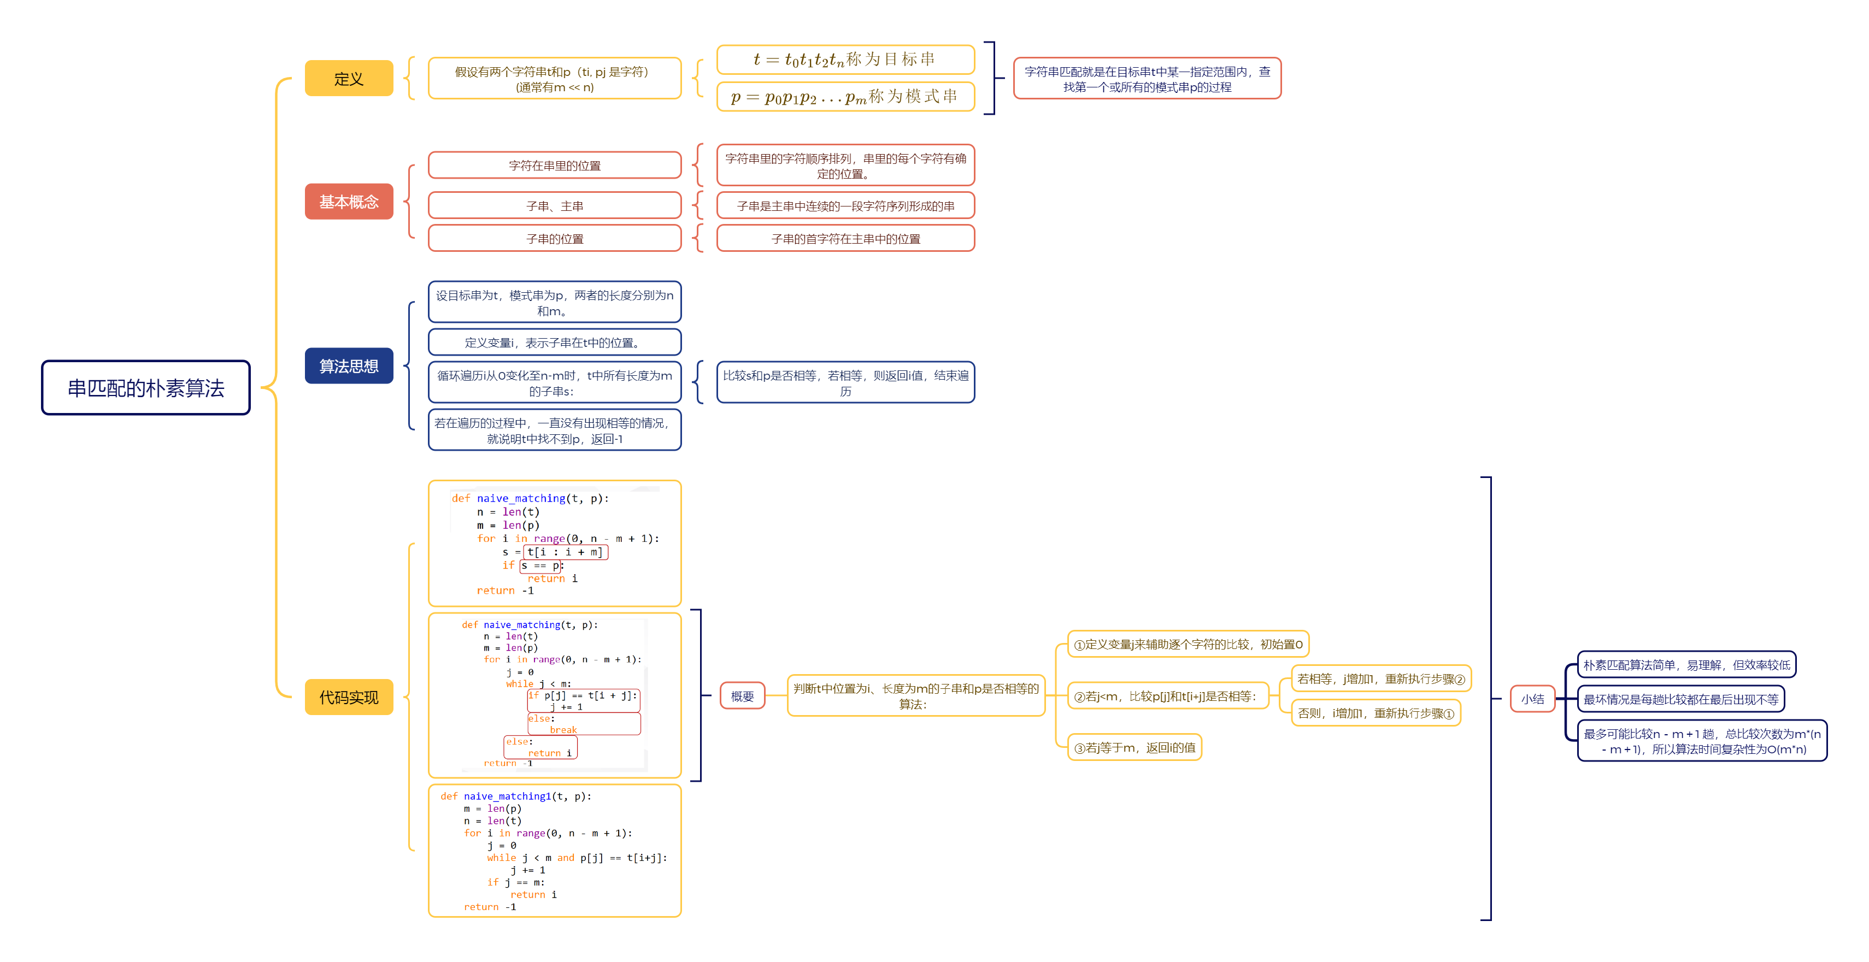The width and height of the screenshot is (1869, 962).
Task: Click the yellow 定义 topic node
Action: 348,78
